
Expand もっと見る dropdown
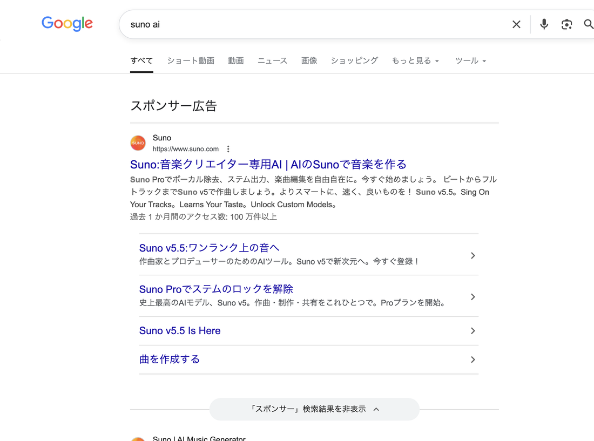[415, 60]
